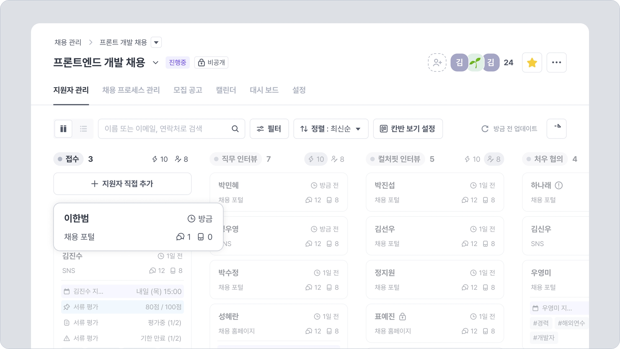The image size is (620, 349).
Task: Open the 캘린더 tab
Action: click(226, 90)
